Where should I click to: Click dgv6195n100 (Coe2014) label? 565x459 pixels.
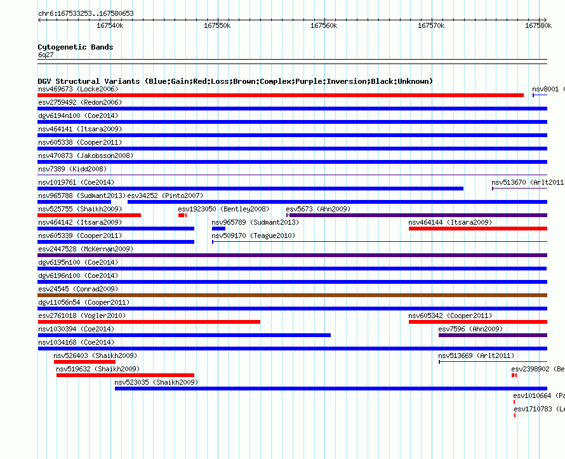(78, 262)
